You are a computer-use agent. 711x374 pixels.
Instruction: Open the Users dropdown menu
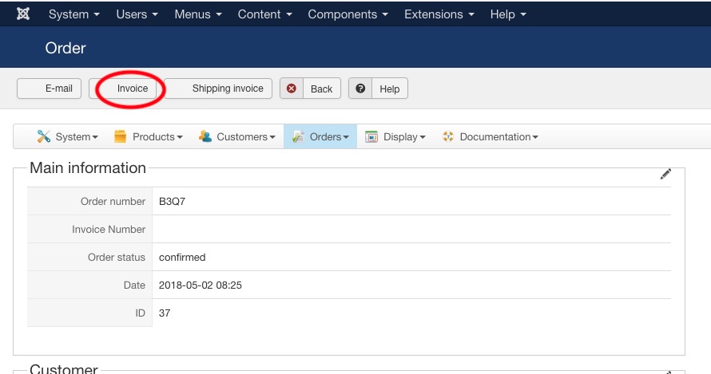[137, 14]
